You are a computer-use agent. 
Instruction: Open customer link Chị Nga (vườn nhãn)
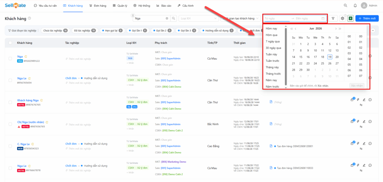tap(31, 122)
